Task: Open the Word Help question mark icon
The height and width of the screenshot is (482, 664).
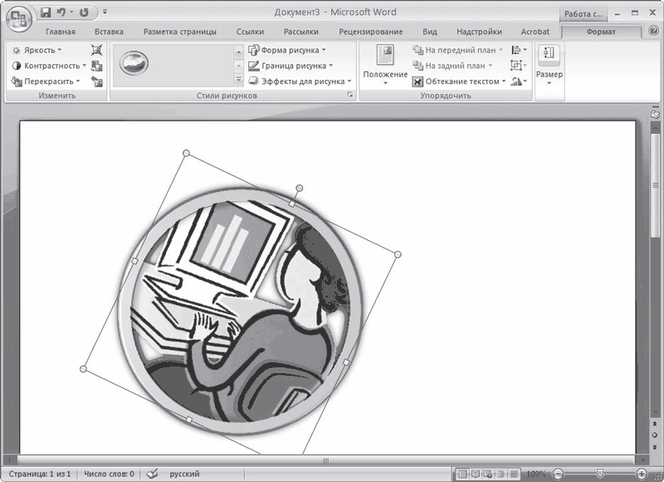Action: pyautogui.click(x=652, y=32)
